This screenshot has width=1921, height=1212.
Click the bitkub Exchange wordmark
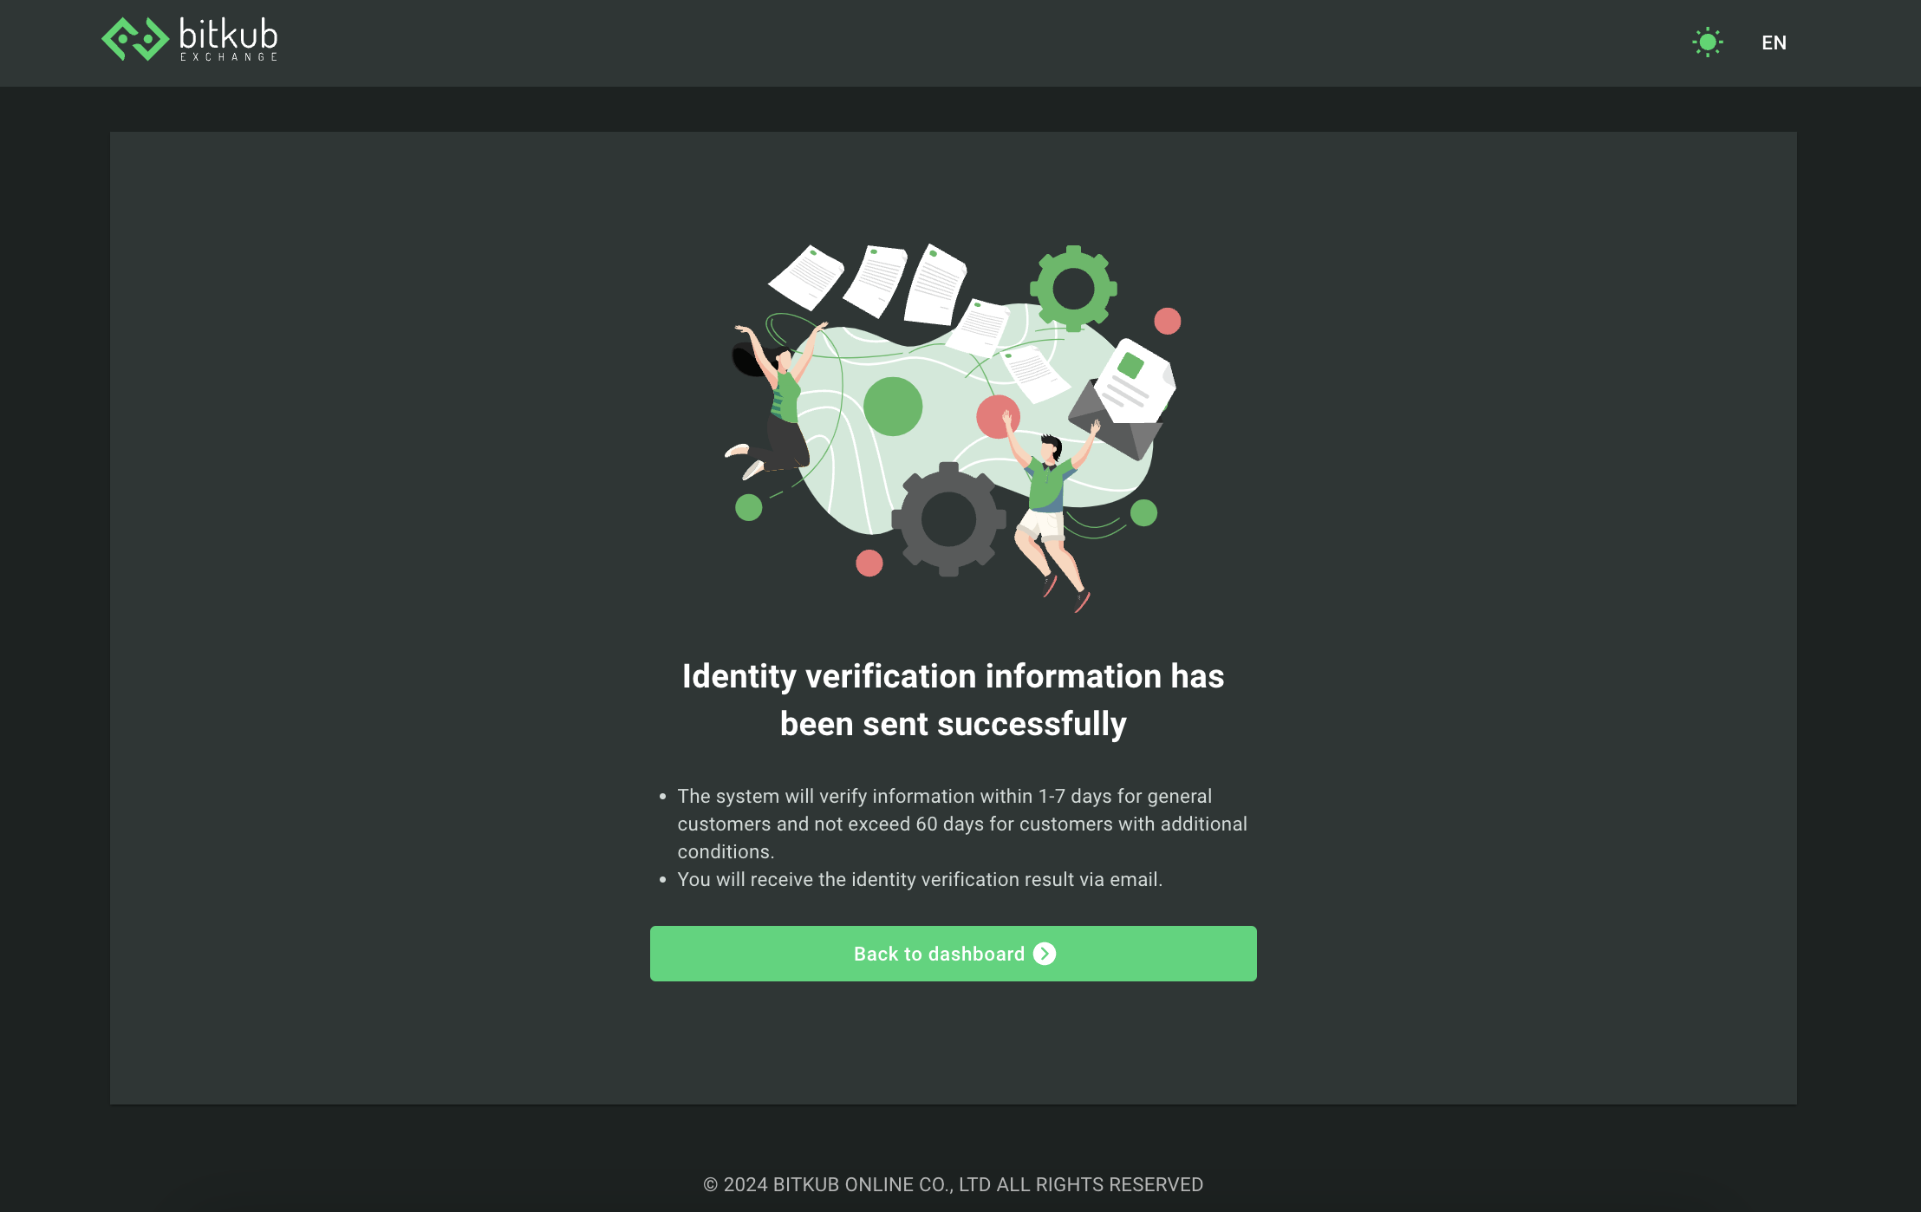click(229, 40)
